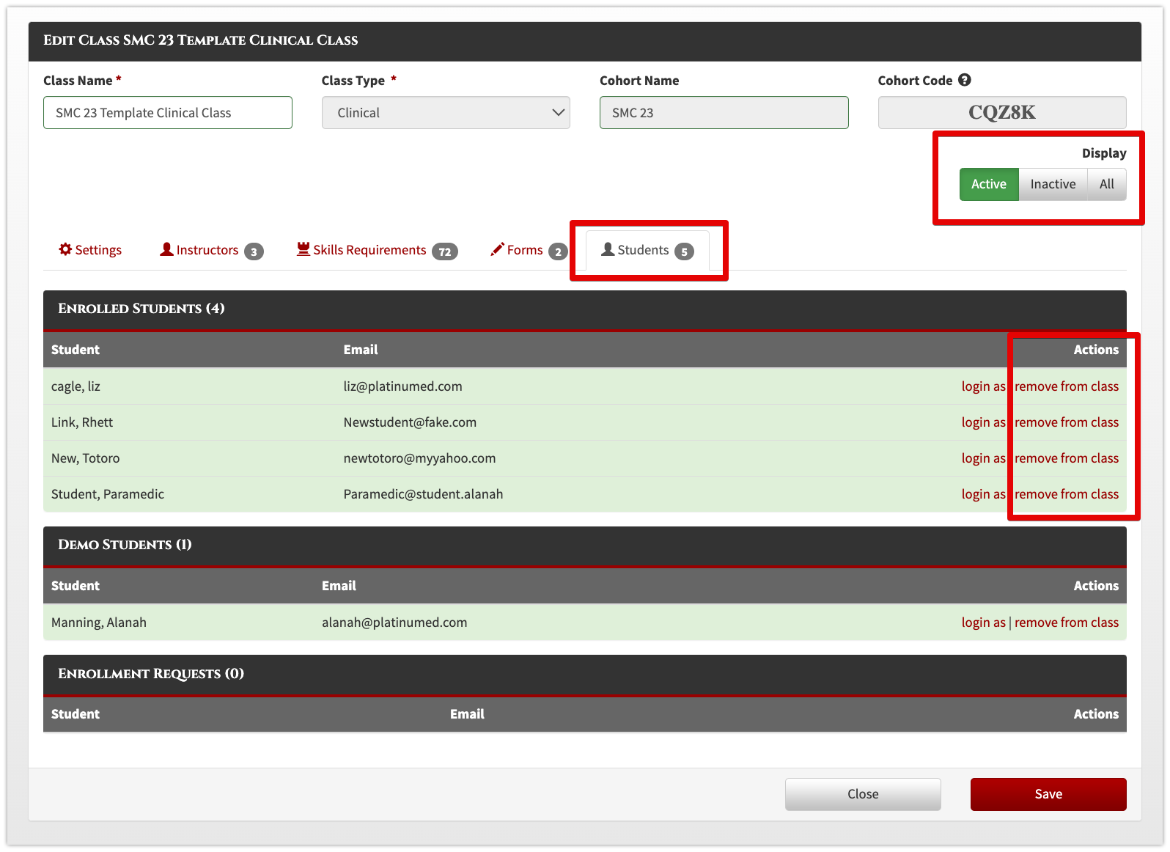This screenshot has width=1170, height=852.
Task: Click the email alanah@platinumed.com
Action: pyautogui.click(x=394, y=623)
